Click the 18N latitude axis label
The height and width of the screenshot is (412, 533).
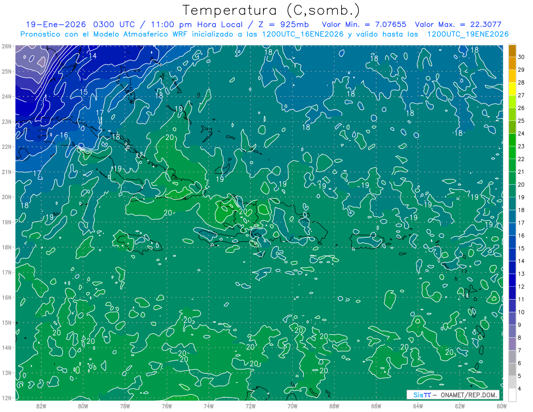[7, 247]
